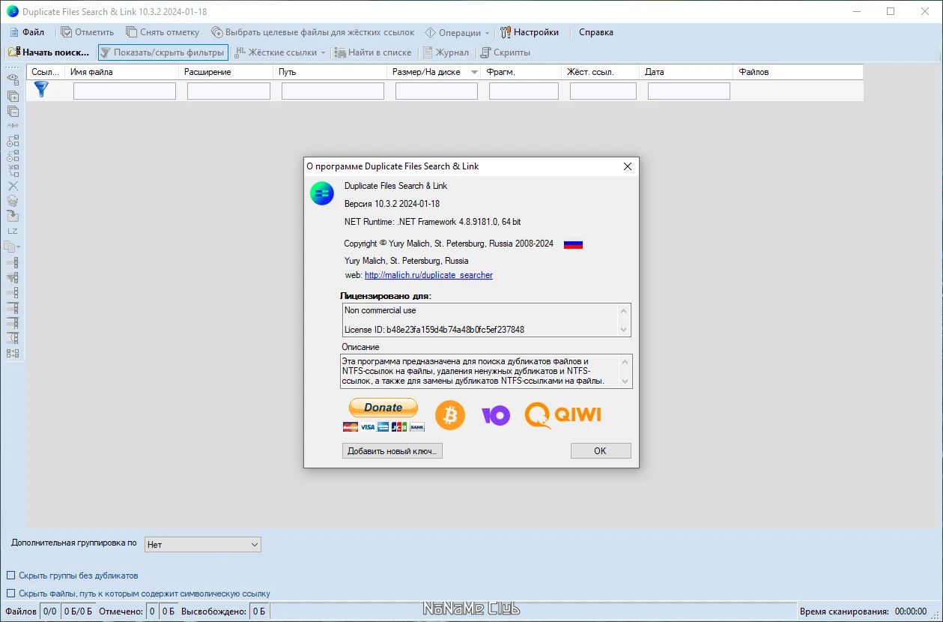This screenshot has height=622, width=943.
Task: Enable Скрыть группы без дубликатов checkbox
Action: (11, 576)
